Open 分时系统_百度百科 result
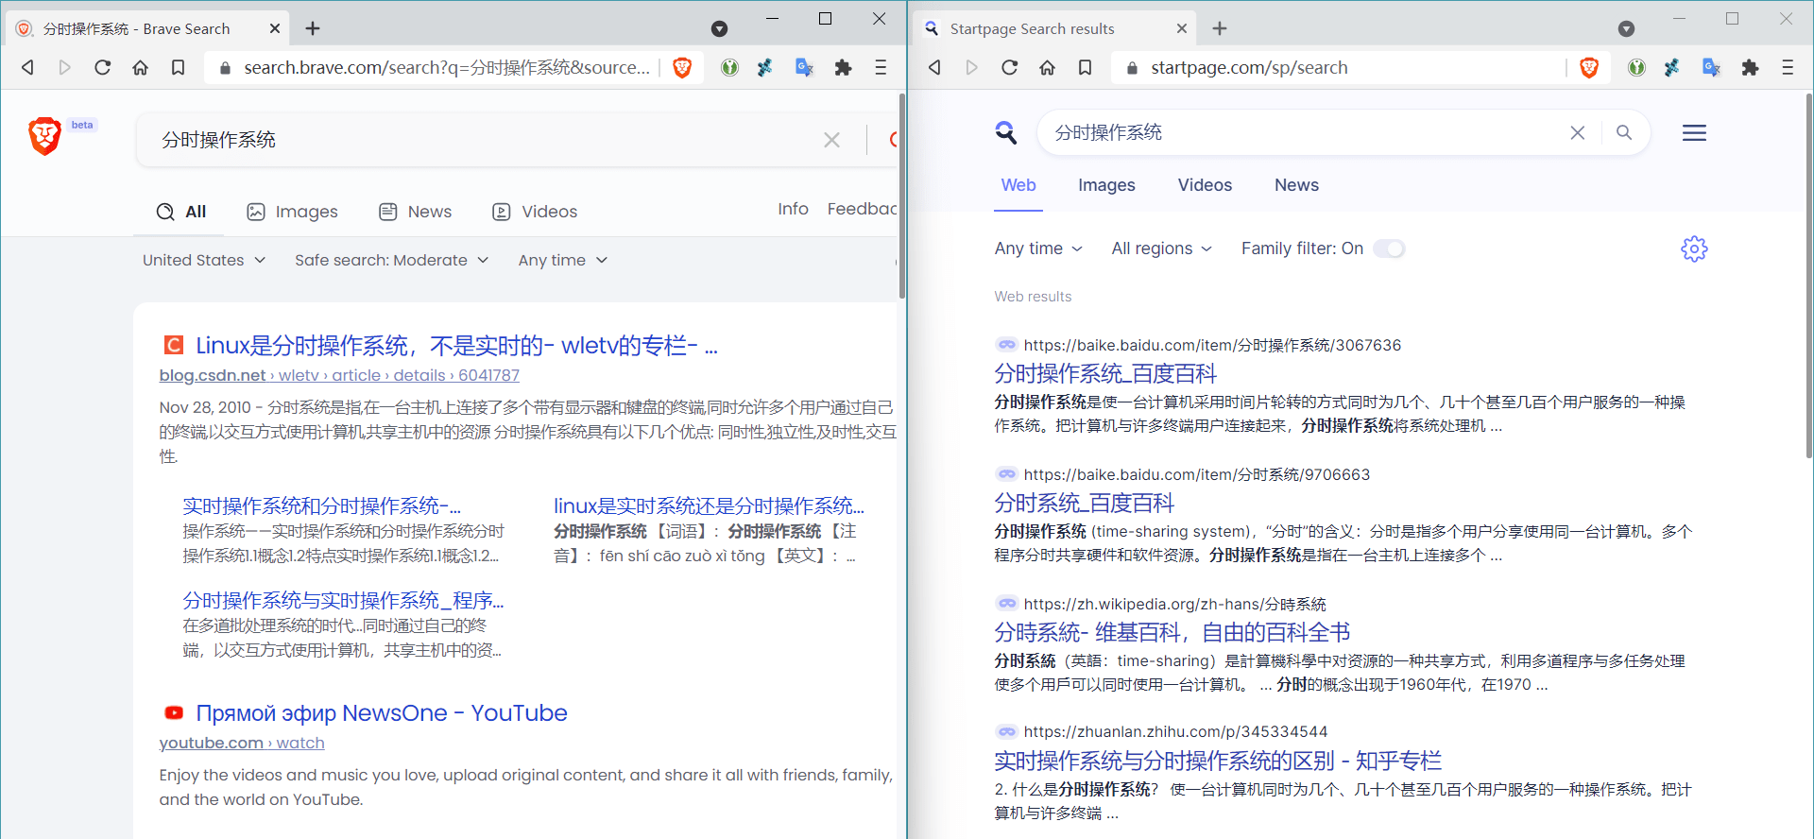The height and width of the screenshot is (839, 1814). click(x=1084, y=503)
